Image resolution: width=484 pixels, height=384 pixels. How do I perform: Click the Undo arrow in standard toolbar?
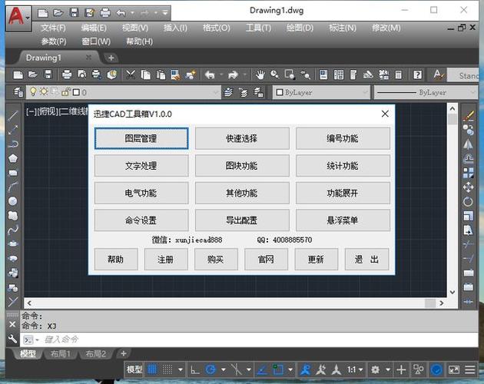pyautogui.click(x=210, y=74)
